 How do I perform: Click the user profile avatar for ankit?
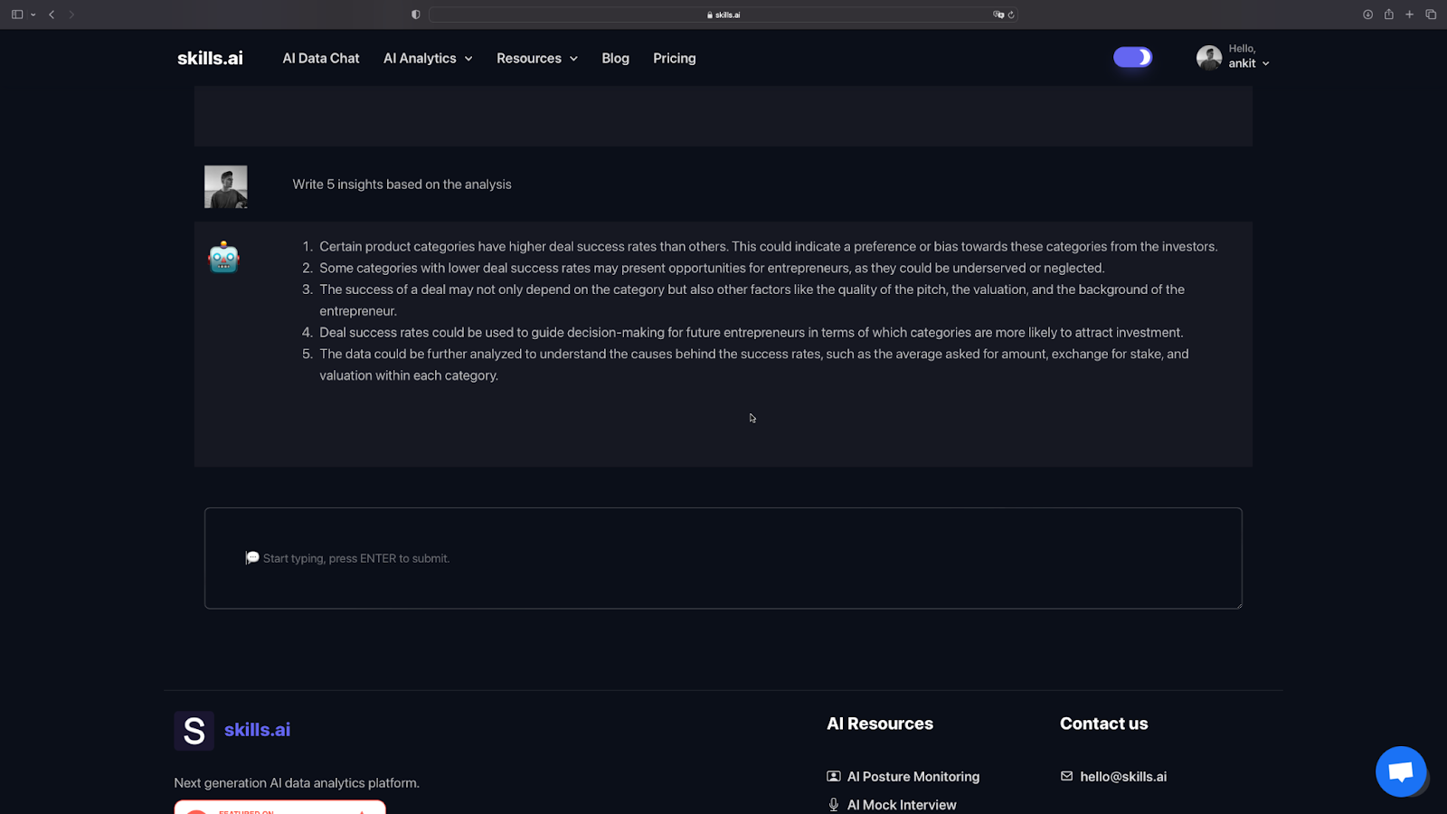[x=1208, y=57]
